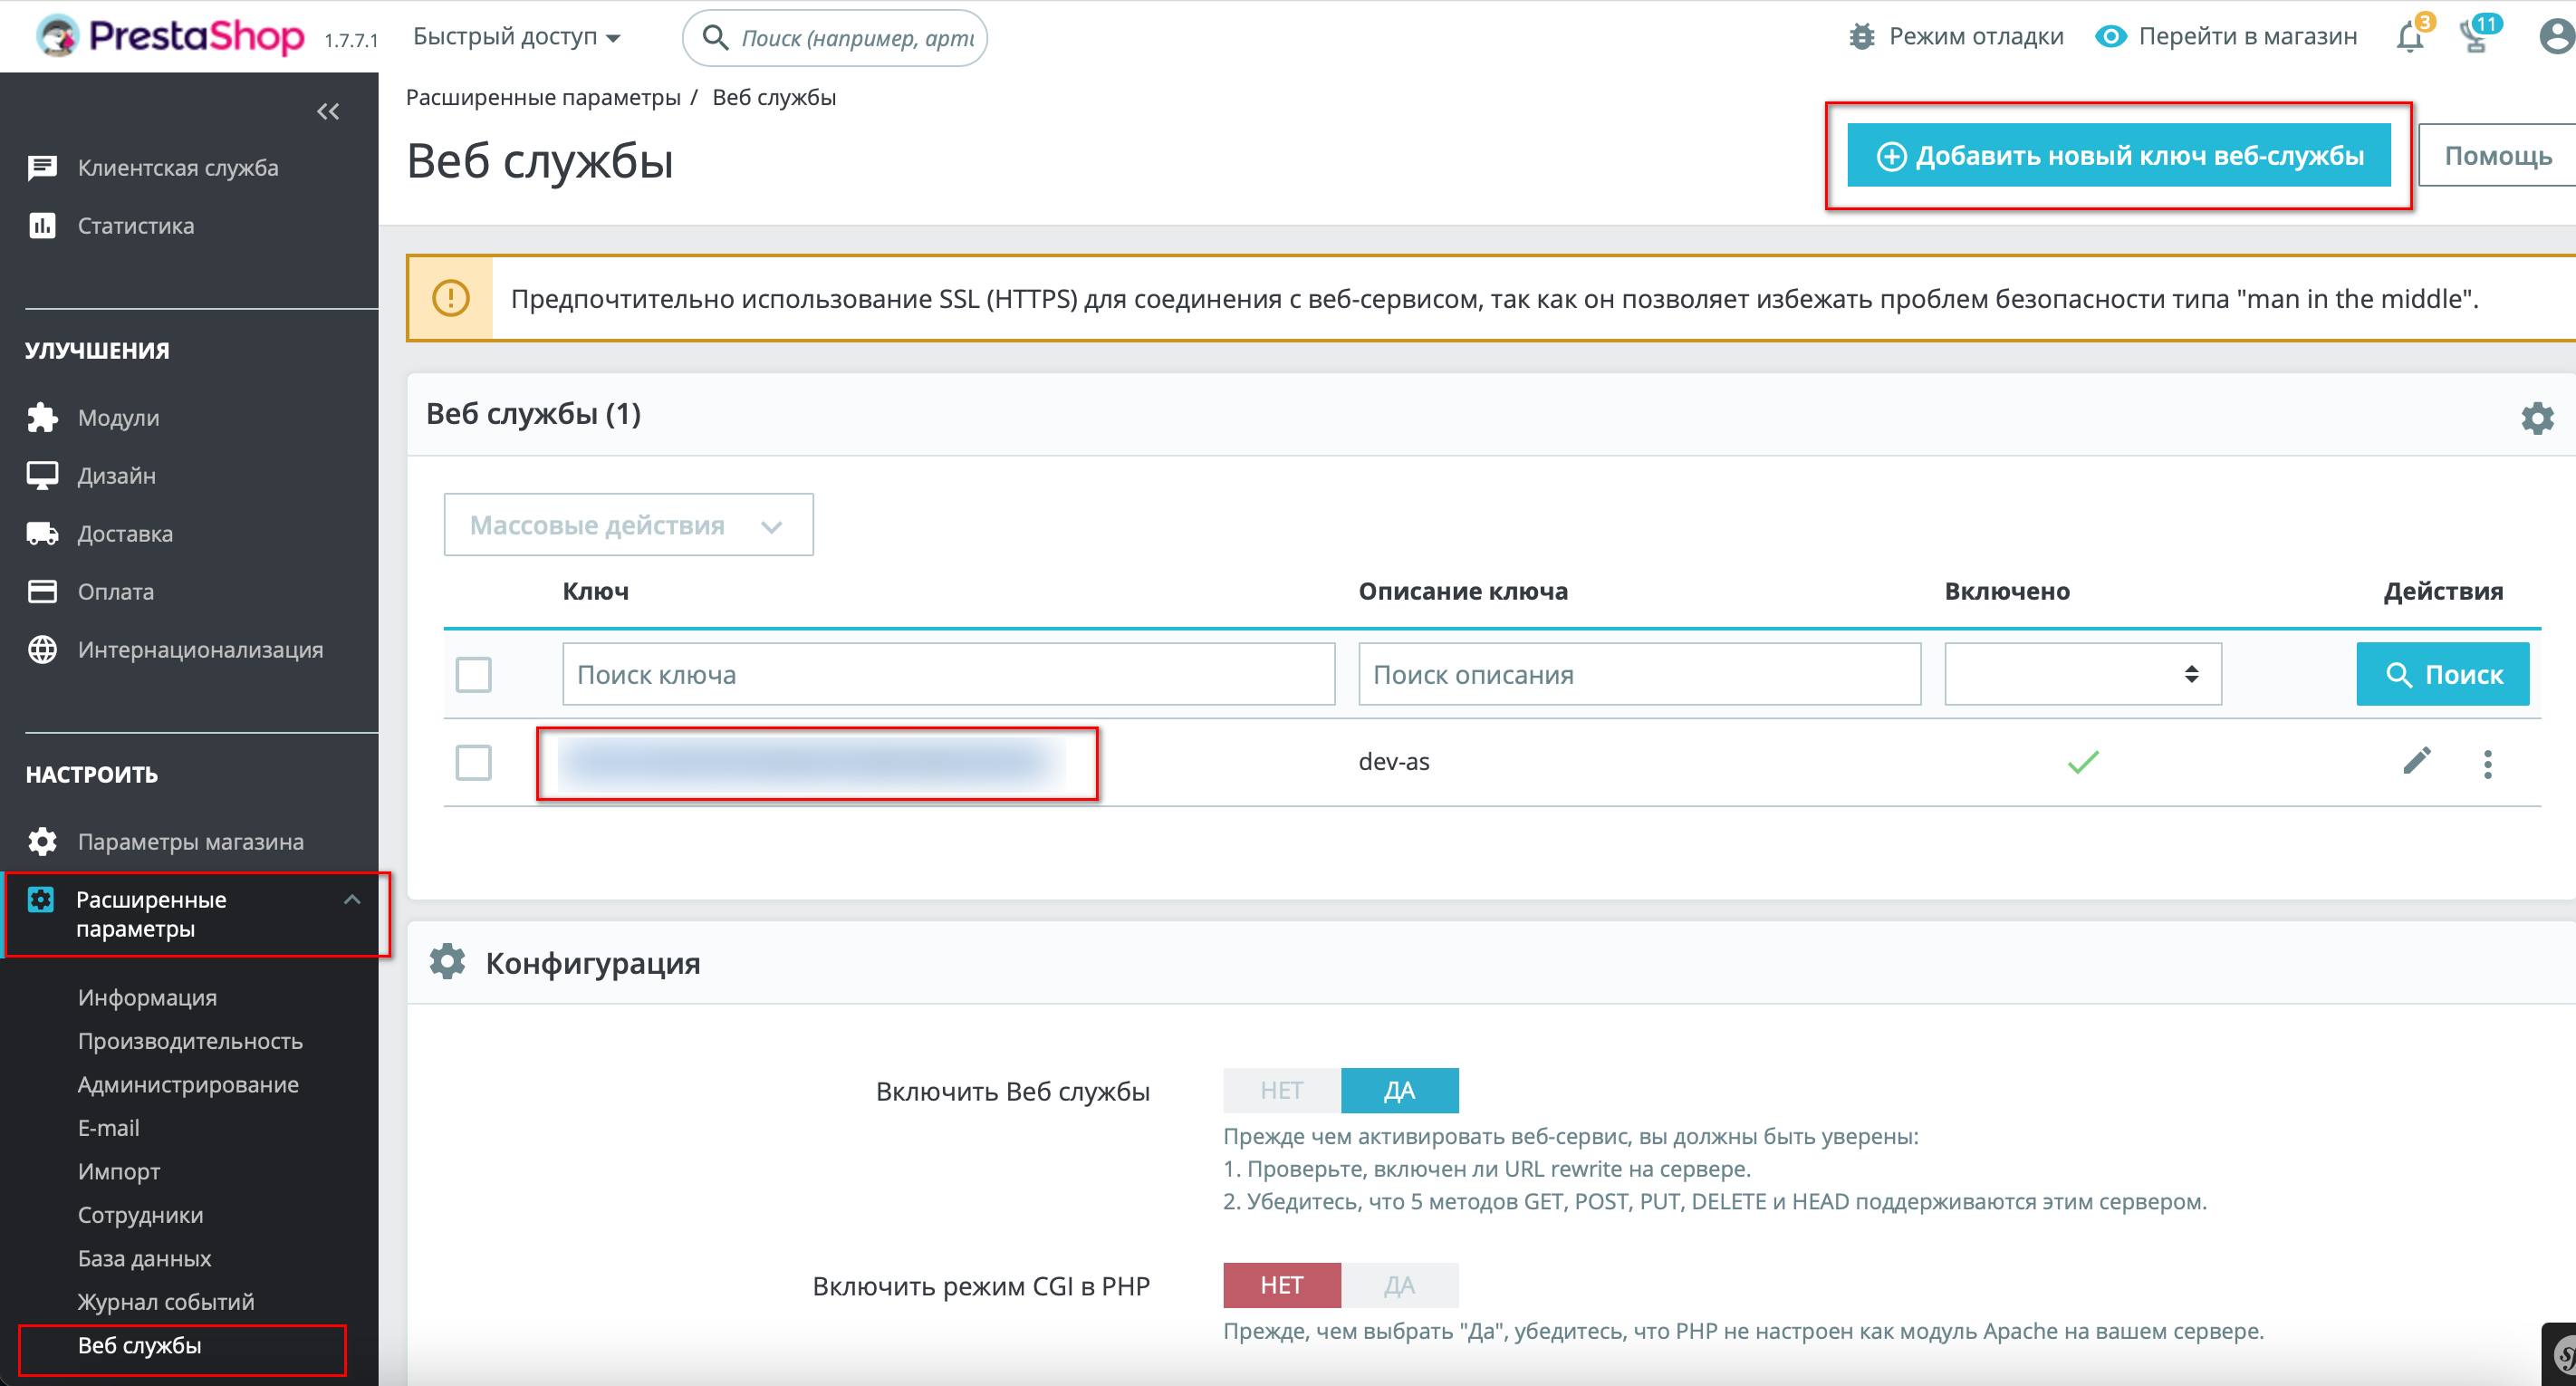Toggle the green enabled checkmark for dev-as
Screen dimensions: 2576x1386
point(2082,763)
